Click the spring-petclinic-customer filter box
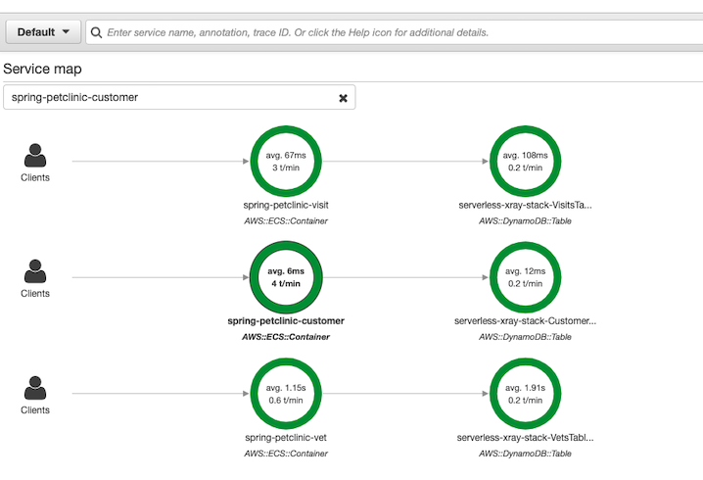703x480 pixels. click(179, 97)
